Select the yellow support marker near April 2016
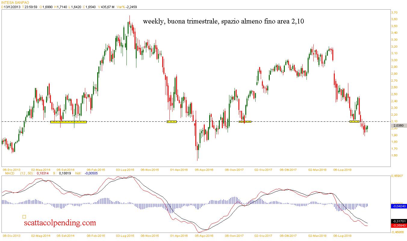Viewport: 407px width, 241px height. (x=172, y=122)
